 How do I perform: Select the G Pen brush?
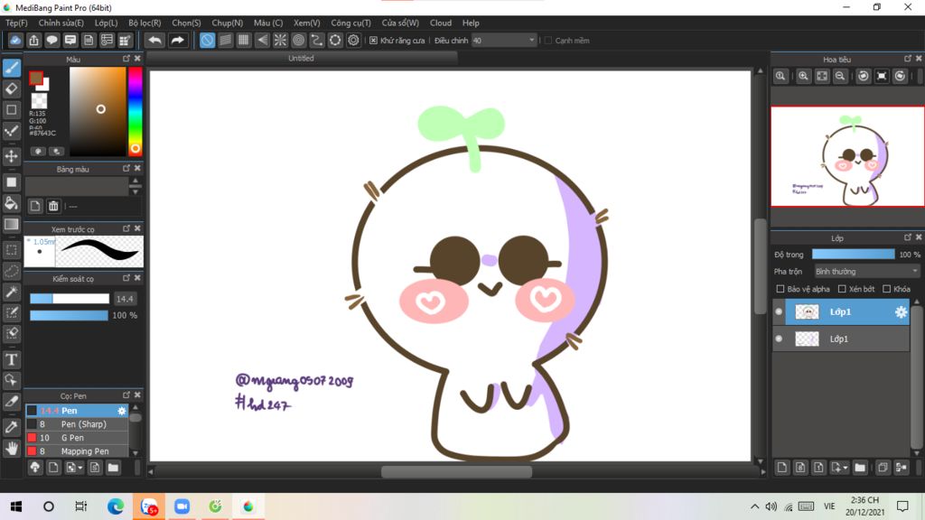pos(77,438)
